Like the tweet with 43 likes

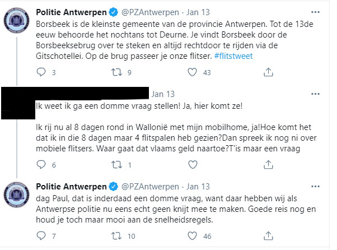[192, 72]
